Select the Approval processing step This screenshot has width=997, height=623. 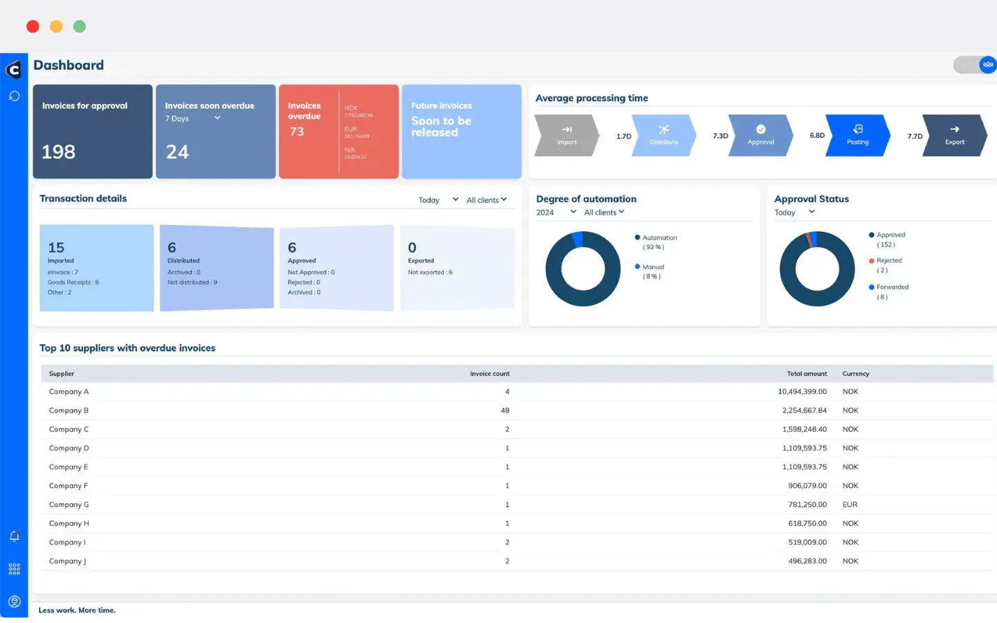tap(761, 135)
